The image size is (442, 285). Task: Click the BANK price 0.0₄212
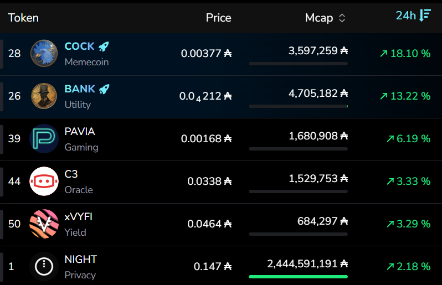click(205, 96)
